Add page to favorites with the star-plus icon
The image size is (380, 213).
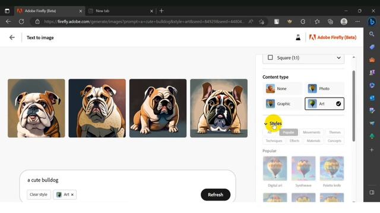[261, 21]
